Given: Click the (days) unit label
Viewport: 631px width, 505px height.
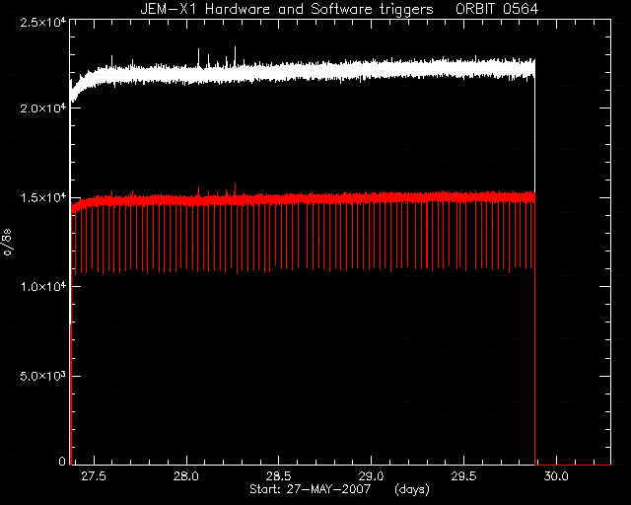Looking at the screenshot, I should 412,489.
